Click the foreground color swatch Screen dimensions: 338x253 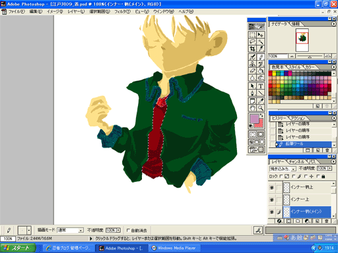(254, 119)
